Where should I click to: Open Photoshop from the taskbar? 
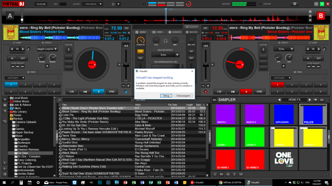pos(100,182)
